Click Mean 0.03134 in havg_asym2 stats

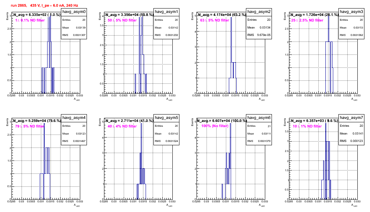pos(259,27)
